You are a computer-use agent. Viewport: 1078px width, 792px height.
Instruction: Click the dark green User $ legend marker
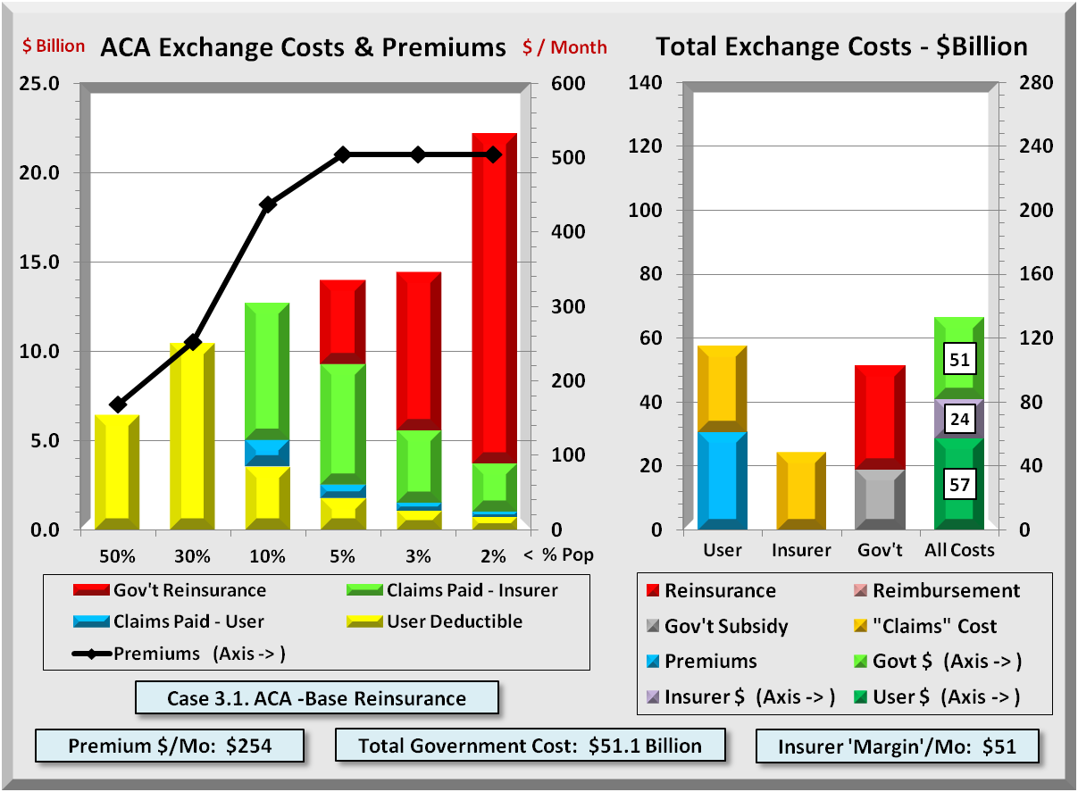(x=857, y=696)
